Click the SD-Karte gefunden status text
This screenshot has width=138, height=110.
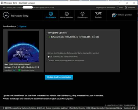click(x=125, y=15)
